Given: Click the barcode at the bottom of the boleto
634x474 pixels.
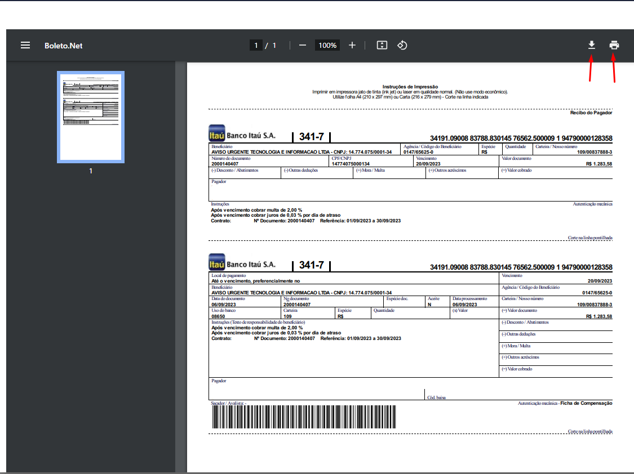Looking at the screenshot, I should tap(304, 418).
